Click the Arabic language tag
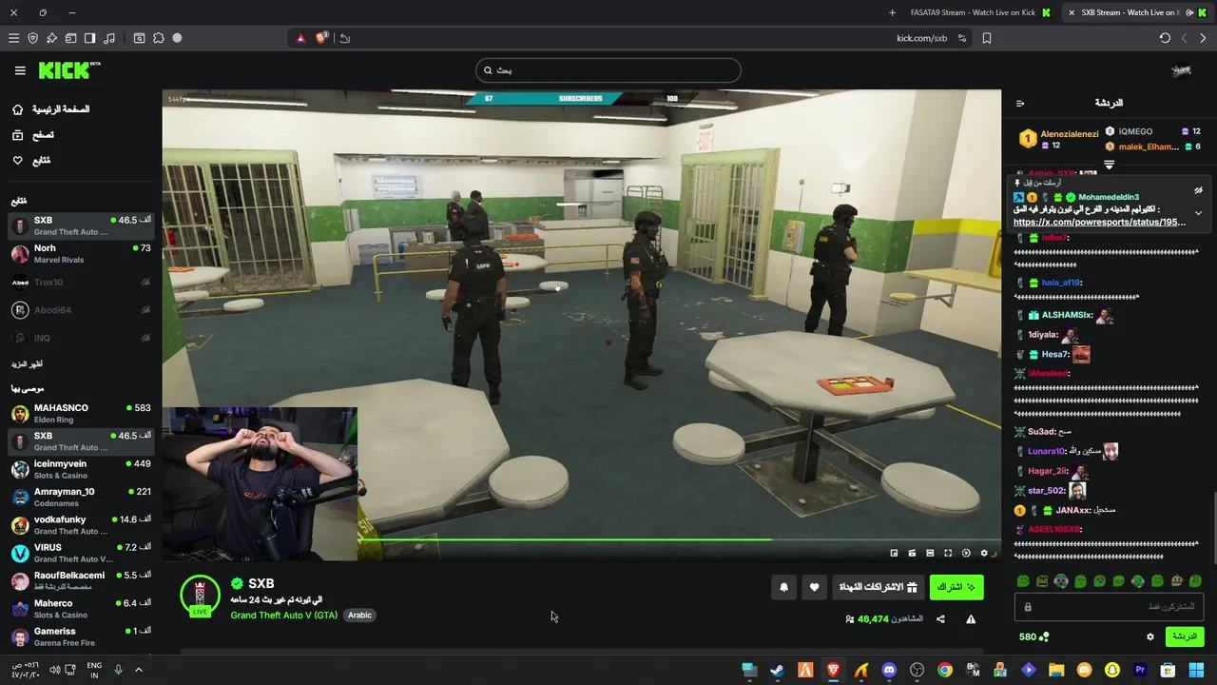Image resolution: width=1217 pixels, height=685 pixels. click(359, 616)
